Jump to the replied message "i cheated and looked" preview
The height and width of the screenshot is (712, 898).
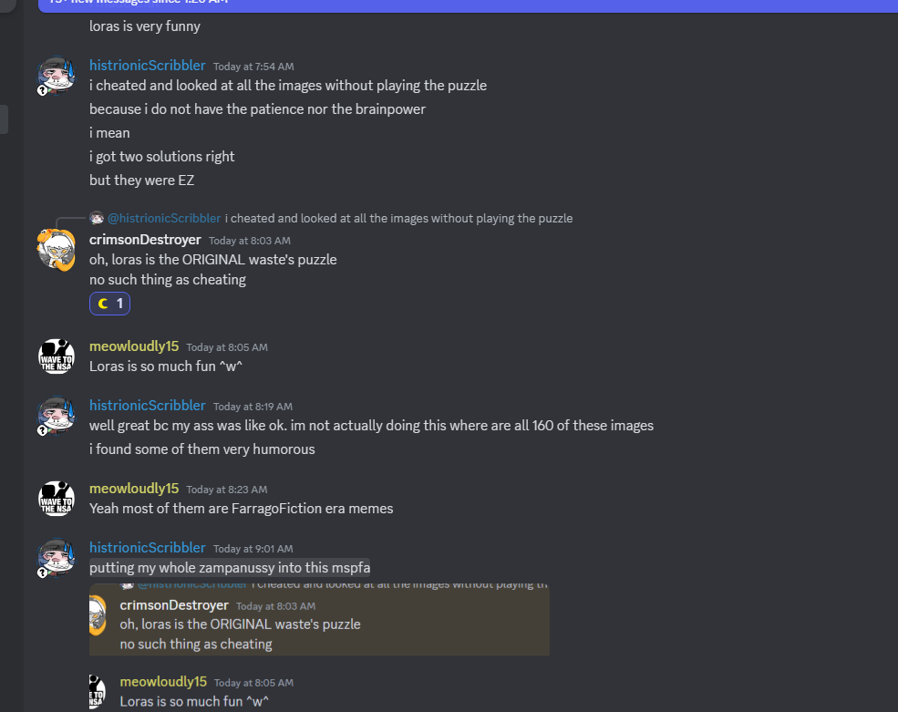coord(398,218)
